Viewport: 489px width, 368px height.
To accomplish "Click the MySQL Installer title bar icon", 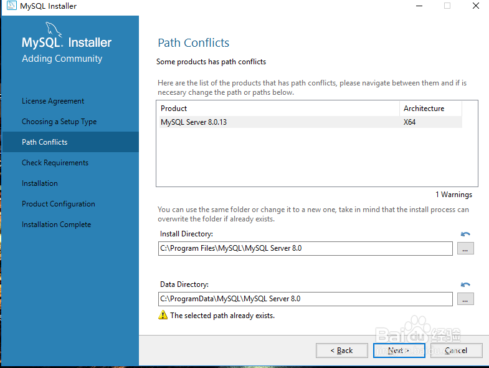I will 12,6.
